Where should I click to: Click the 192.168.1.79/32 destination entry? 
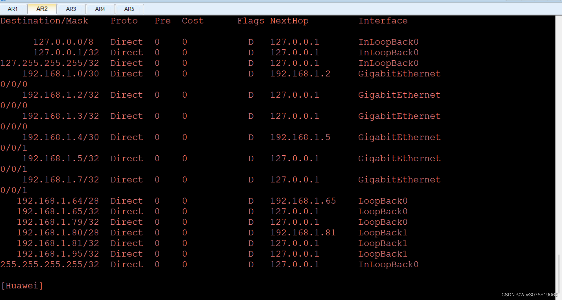coord(58,222)
